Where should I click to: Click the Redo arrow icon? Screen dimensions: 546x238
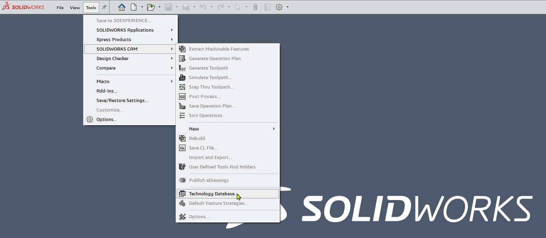pos(221,7)
